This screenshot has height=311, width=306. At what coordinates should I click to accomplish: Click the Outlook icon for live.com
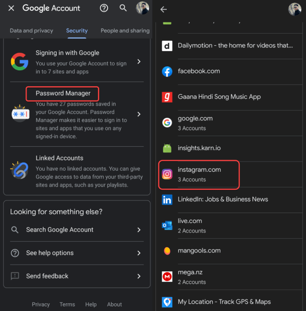[x=167, y=225]
